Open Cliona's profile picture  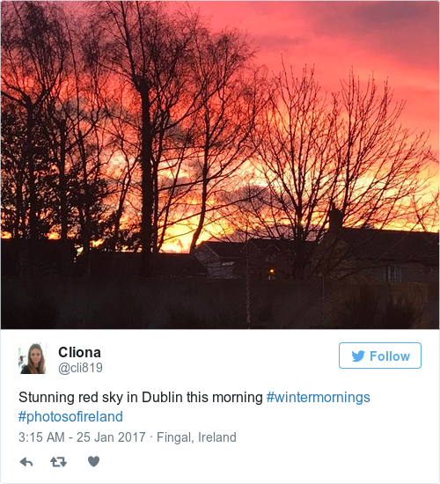[33, 358]
